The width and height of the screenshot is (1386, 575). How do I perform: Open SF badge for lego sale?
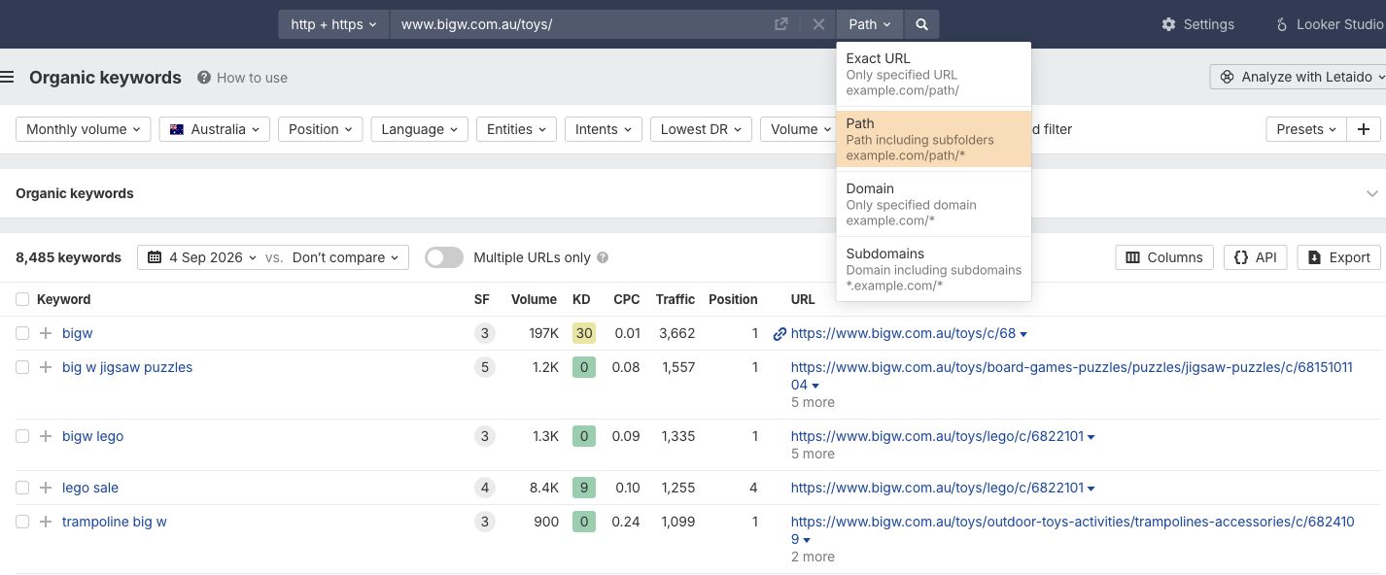(484, 488)
